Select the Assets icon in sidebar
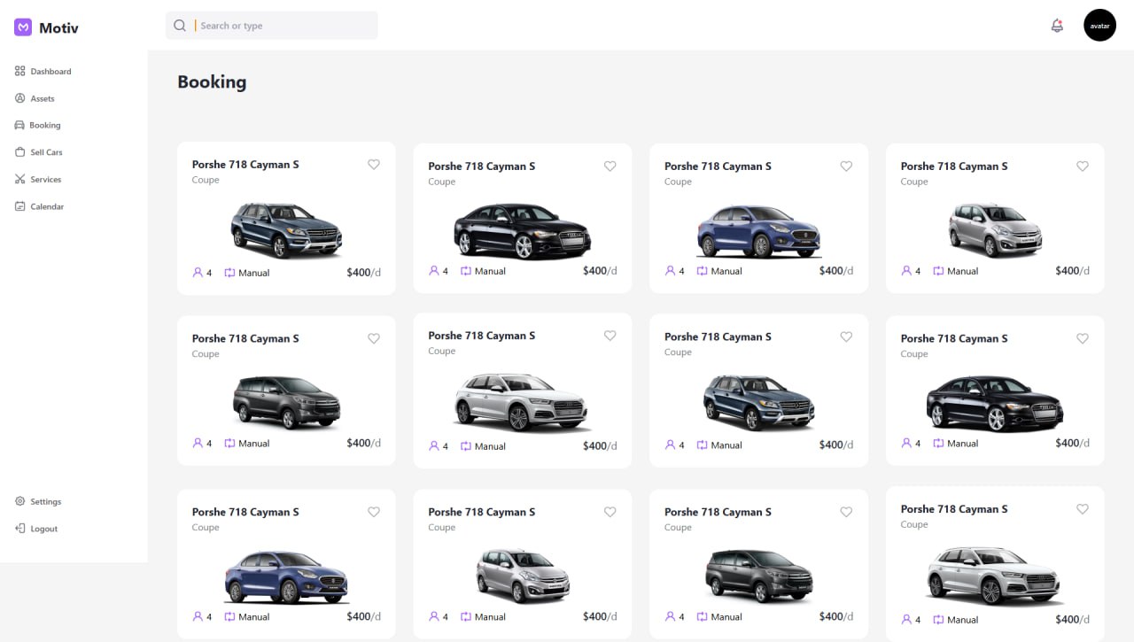 pos(20,98)
